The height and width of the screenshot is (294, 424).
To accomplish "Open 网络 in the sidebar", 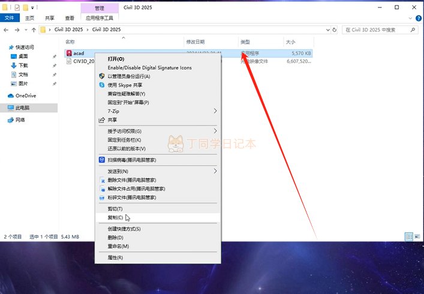I will (20, 120).
